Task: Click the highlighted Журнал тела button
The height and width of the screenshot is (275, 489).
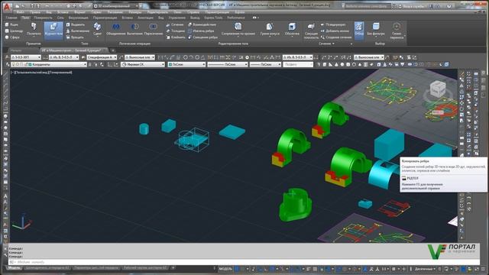Action: coord(53,31)
